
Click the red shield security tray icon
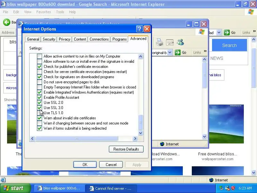pos(233,188)
